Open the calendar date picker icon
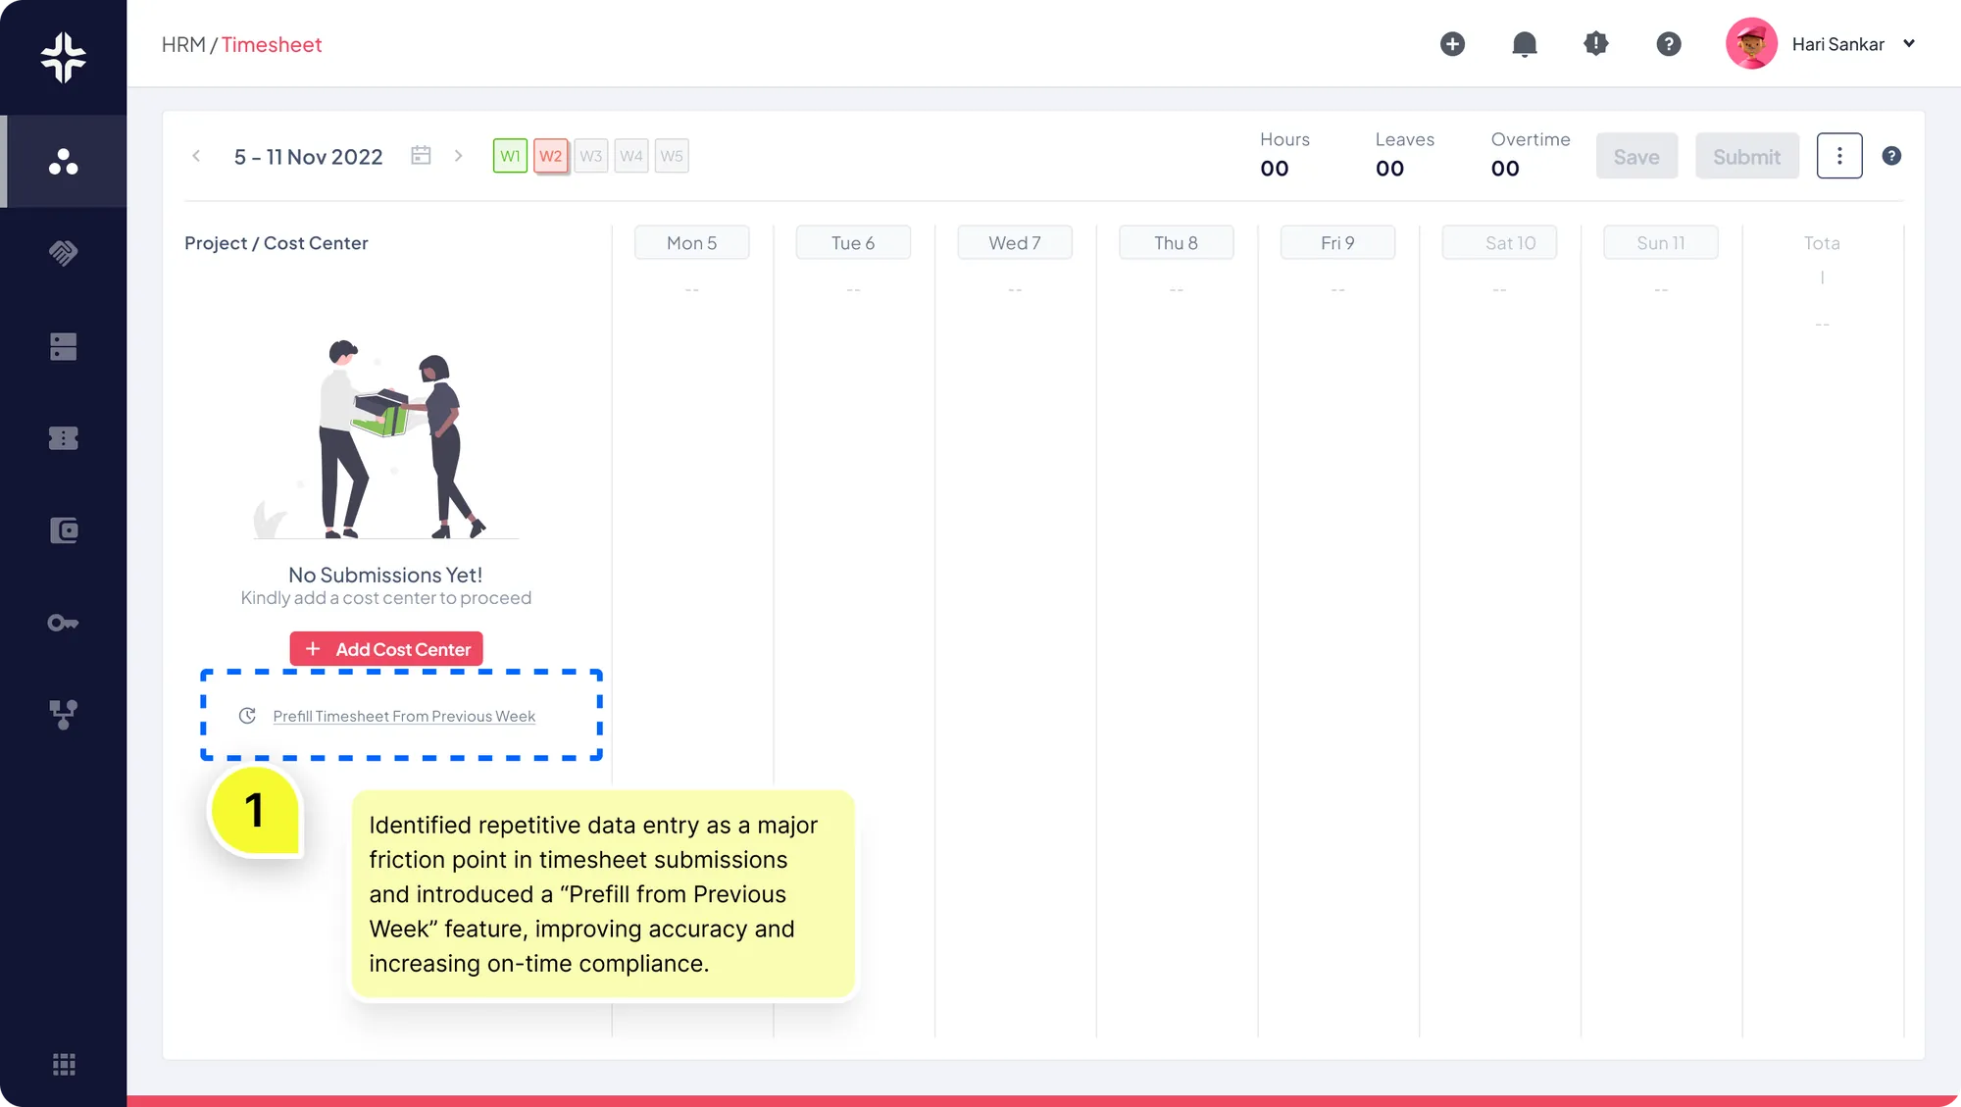1961x1107 pixels. [x=421, y=155]
